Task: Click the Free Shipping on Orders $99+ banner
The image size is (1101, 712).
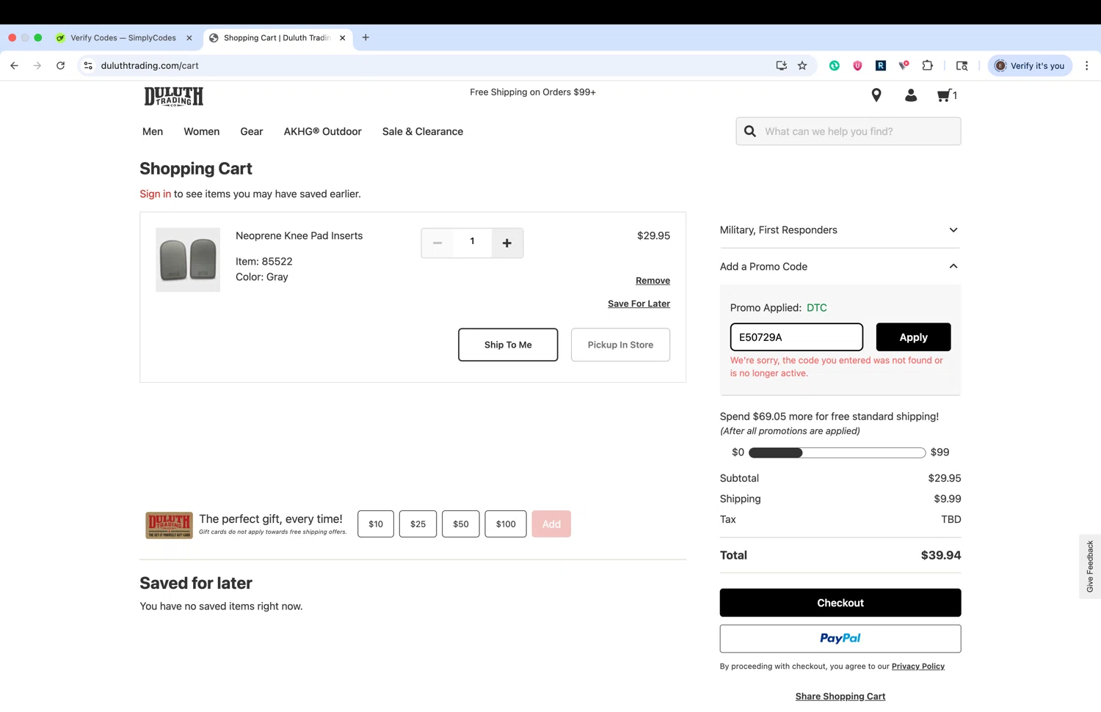Action: pyautogui.click(x=533, y=92)
